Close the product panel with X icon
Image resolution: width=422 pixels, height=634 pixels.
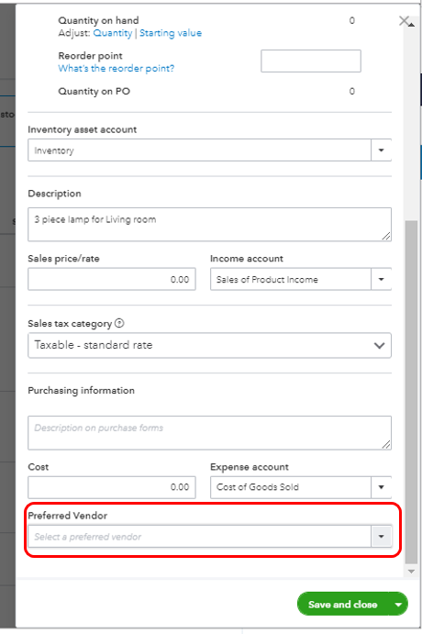coord(404,20)
